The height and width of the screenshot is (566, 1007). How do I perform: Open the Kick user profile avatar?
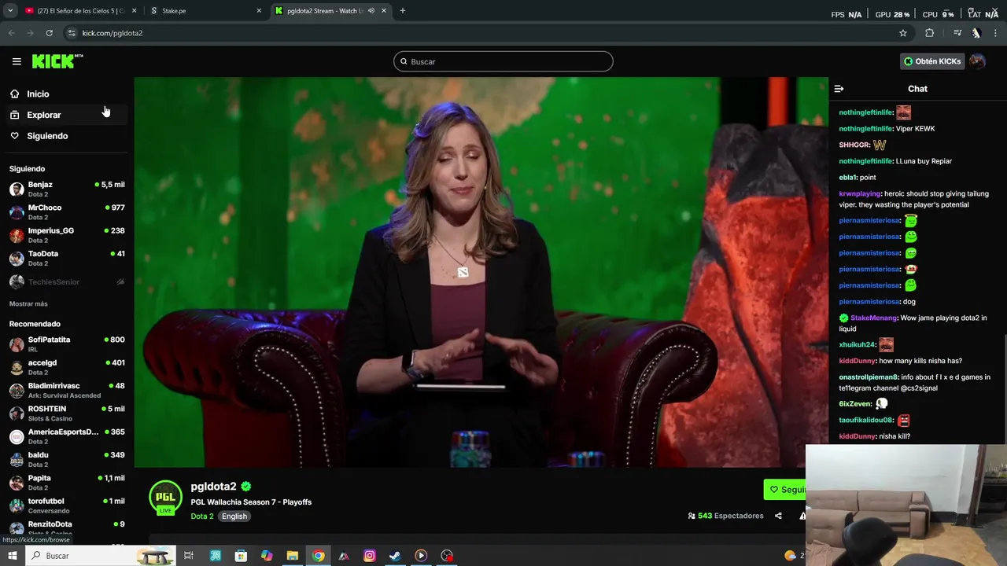pyautogui.click(x=977, y=61)
